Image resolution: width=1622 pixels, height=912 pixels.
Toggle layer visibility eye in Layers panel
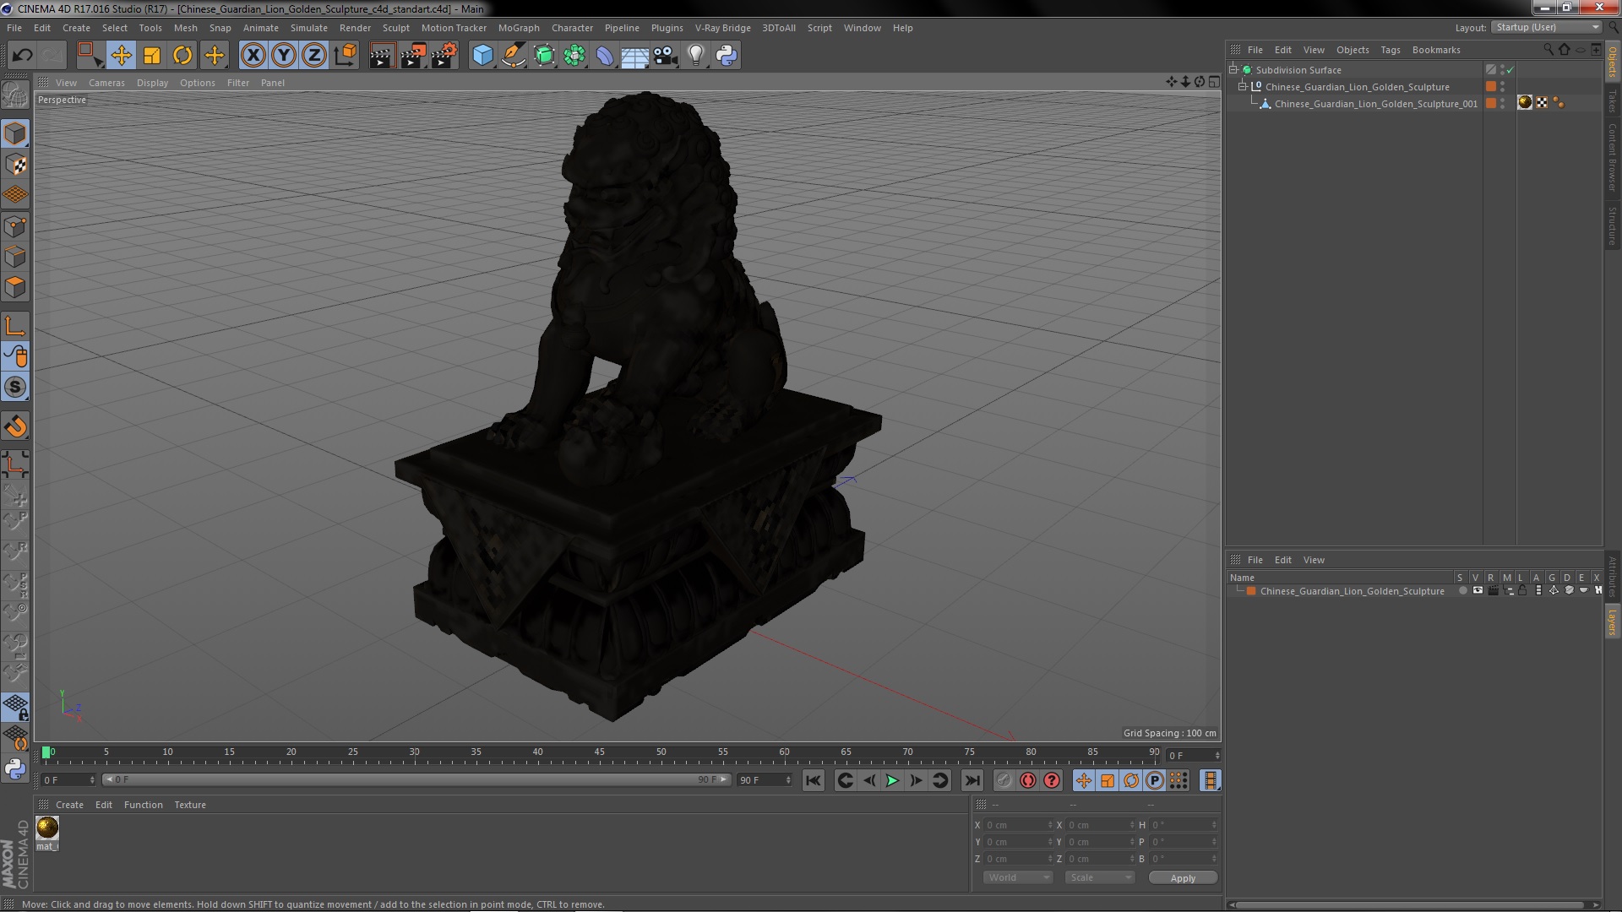[1478, 590]
